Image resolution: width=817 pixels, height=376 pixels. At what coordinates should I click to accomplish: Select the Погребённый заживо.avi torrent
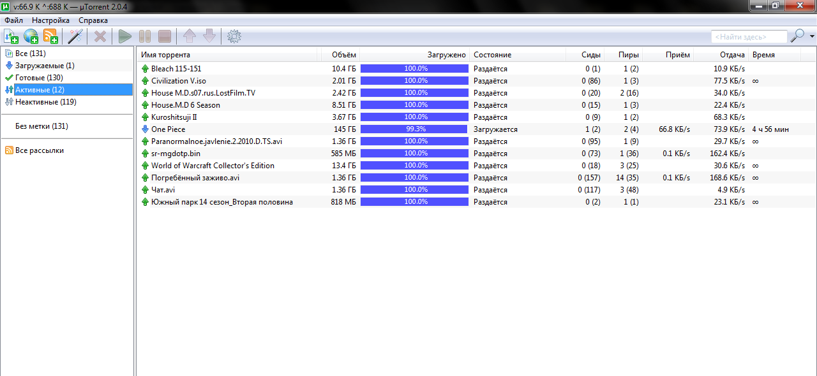click(x=476, y=177)
